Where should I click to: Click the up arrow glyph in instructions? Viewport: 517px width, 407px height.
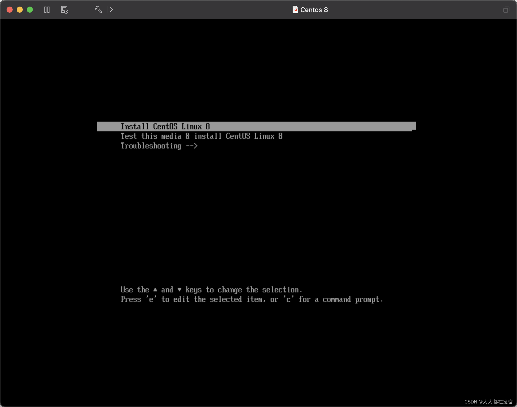pos(155,290)
